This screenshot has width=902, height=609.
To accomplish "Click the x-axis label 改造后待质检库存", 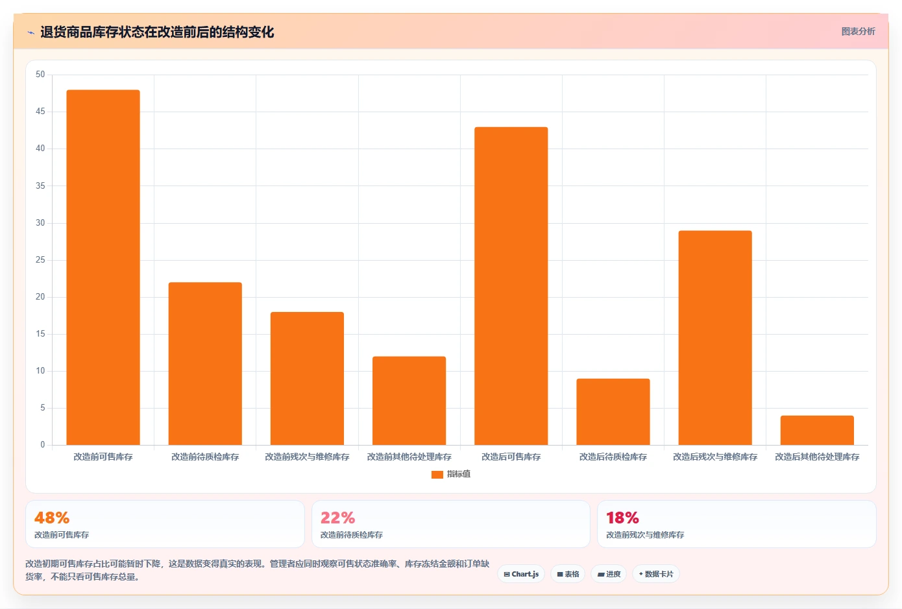I will pos(613,457).
